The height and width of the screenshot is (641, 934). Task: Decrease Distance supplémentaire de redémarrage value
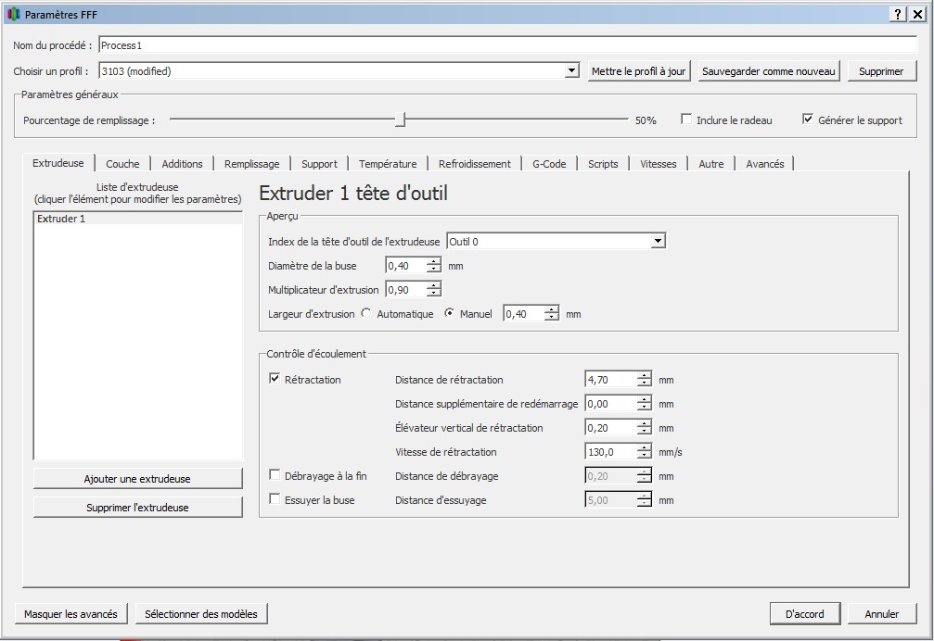coord(645,408)
